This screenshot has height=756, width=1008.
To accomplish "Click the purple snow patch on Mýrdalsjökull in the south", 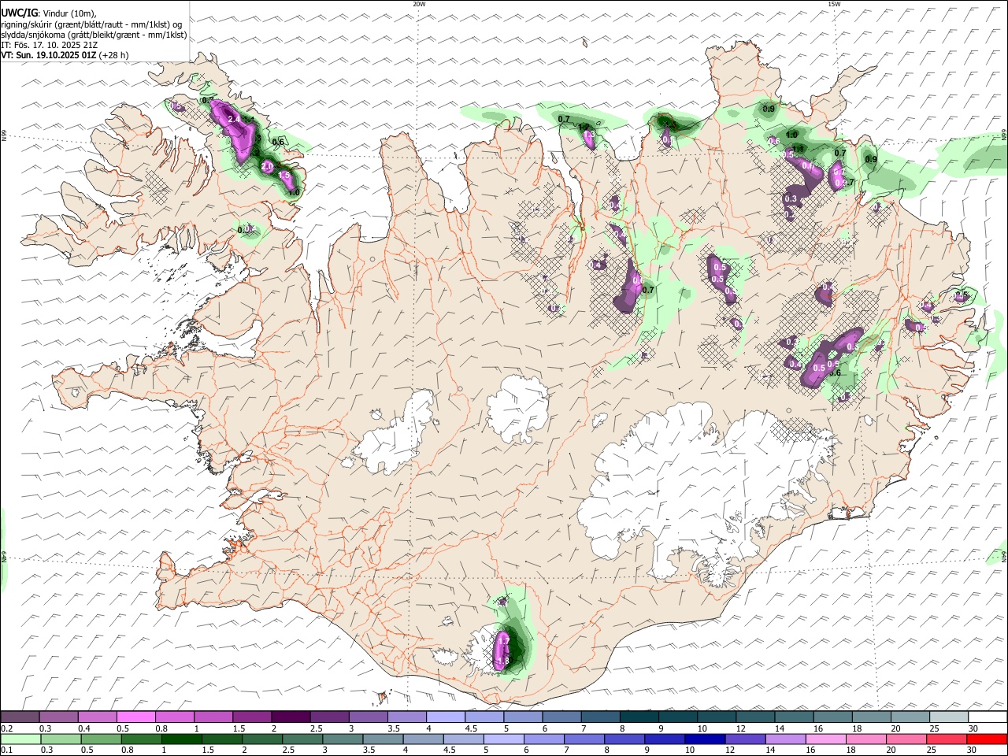I will coord(501,651).
